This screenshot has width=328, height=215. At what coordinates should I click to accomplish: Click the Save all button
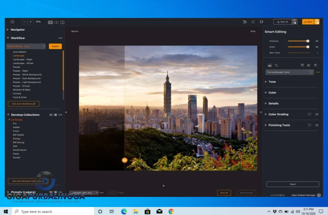283,22
